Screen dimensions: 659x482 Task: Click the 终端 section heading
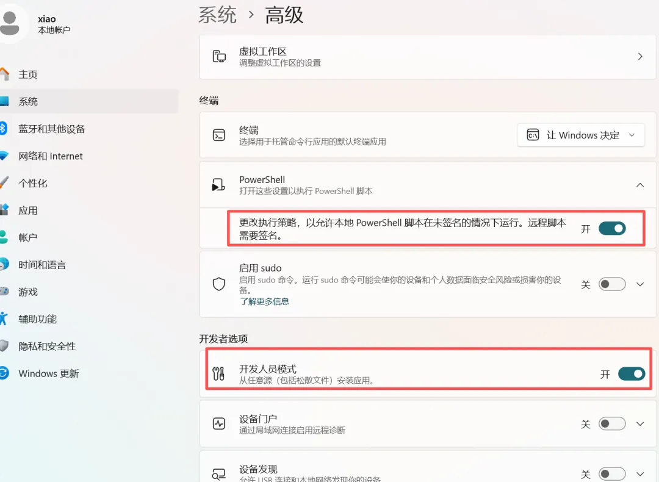[209, 101]
